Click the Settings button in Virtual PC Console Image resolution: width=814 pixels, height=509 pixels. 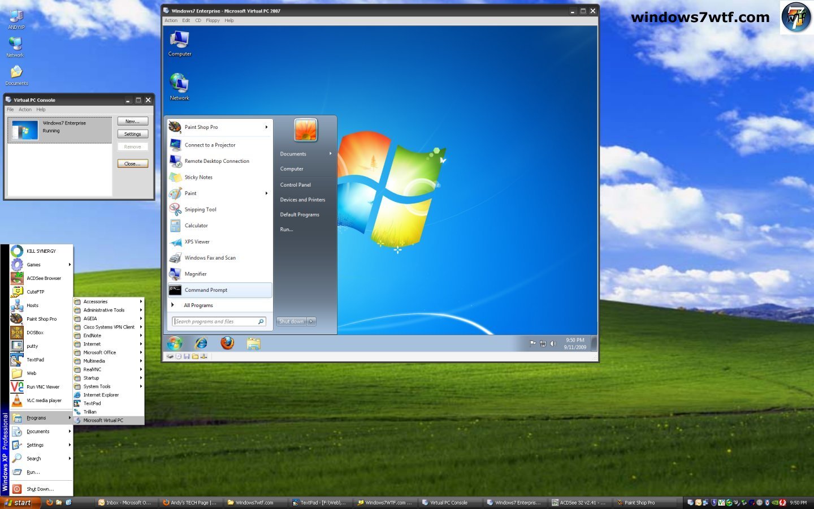click(133, 134)
